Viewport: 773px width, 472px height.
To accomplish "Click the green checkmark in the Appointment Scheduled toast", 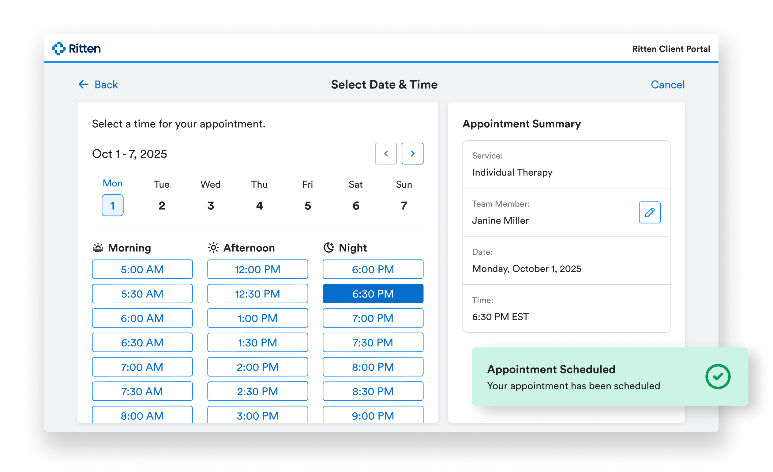I will pos(718,376).
